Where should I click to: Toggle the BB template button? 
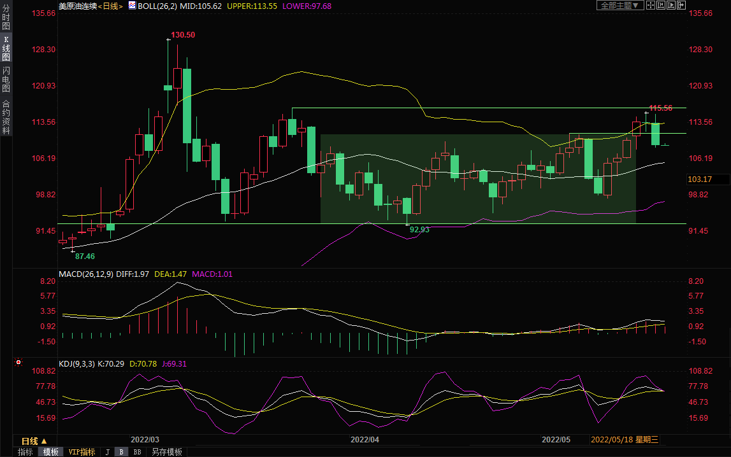[137, 452]
